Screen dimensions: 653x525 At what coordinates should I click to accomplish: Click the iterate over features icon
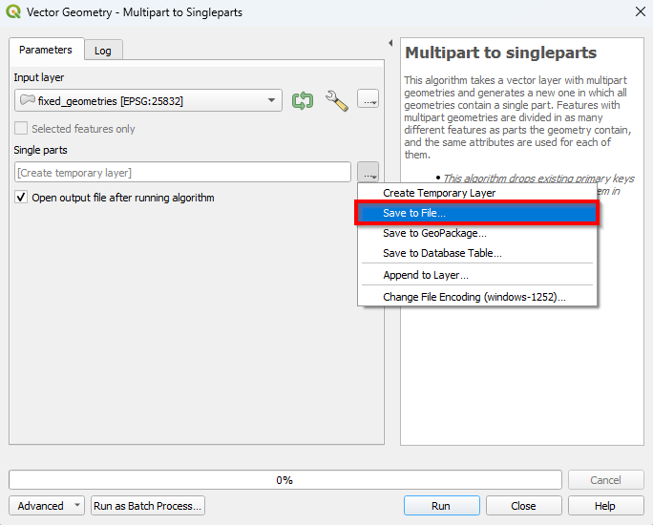tap(303, 100)
